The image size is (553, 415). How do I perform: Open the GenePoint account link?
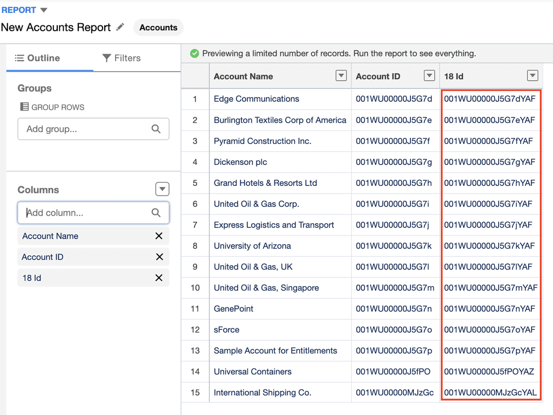(233, 309)
